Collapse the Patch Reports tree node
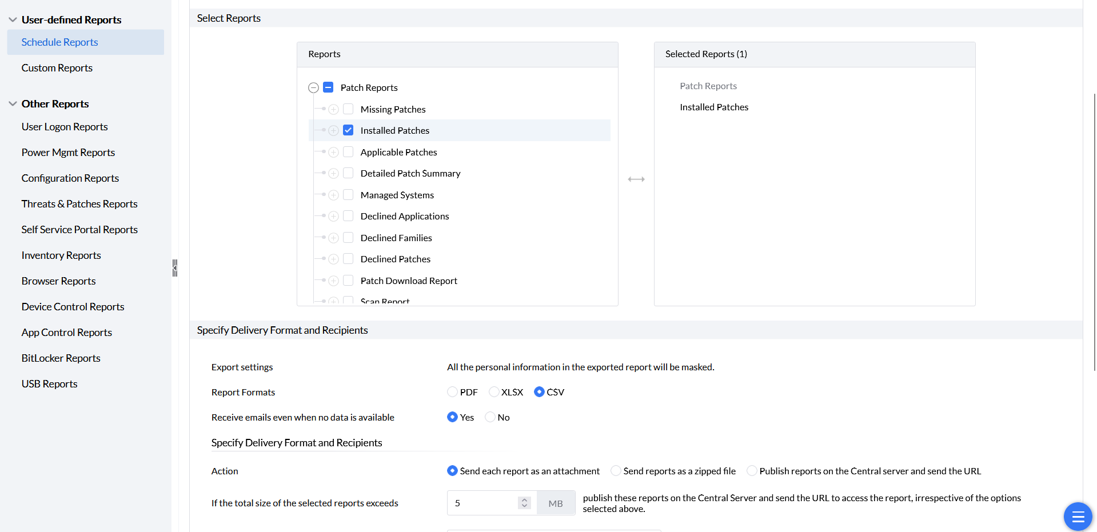The image size is (1097, 532). [x=313, y=87]
